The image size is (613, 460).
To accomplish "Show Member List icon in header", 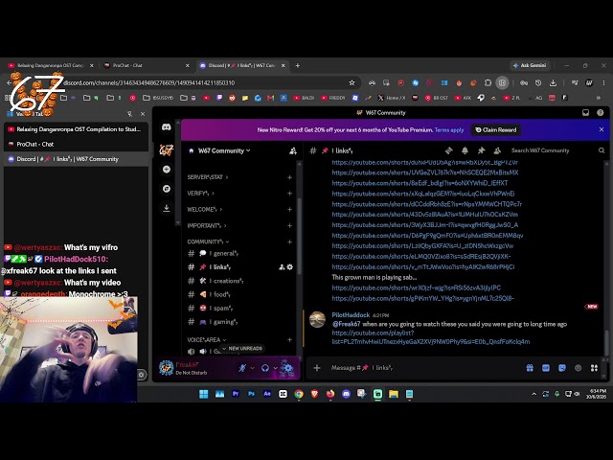I will [497, 150].
